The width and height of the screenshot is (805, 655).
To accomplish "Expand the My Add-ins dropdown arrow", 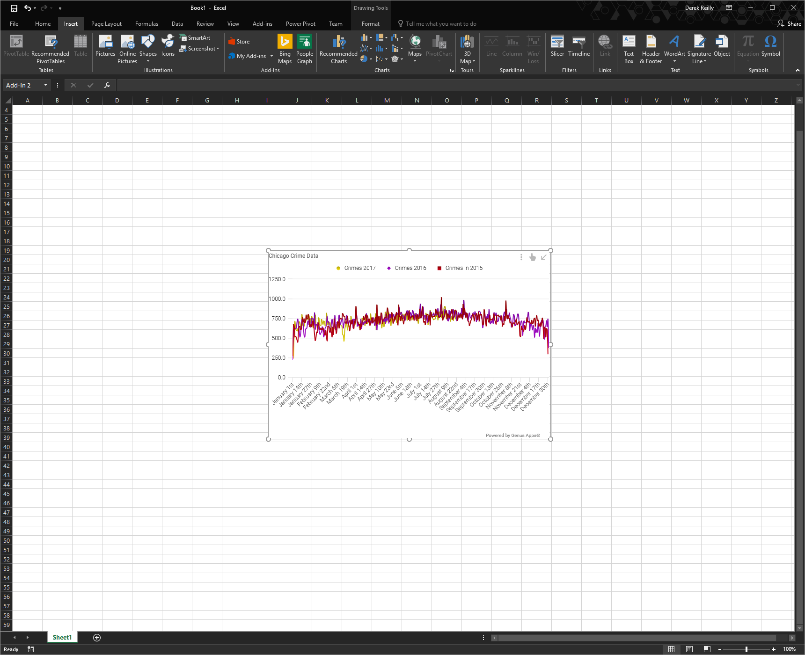I will [x=271, y=56].
